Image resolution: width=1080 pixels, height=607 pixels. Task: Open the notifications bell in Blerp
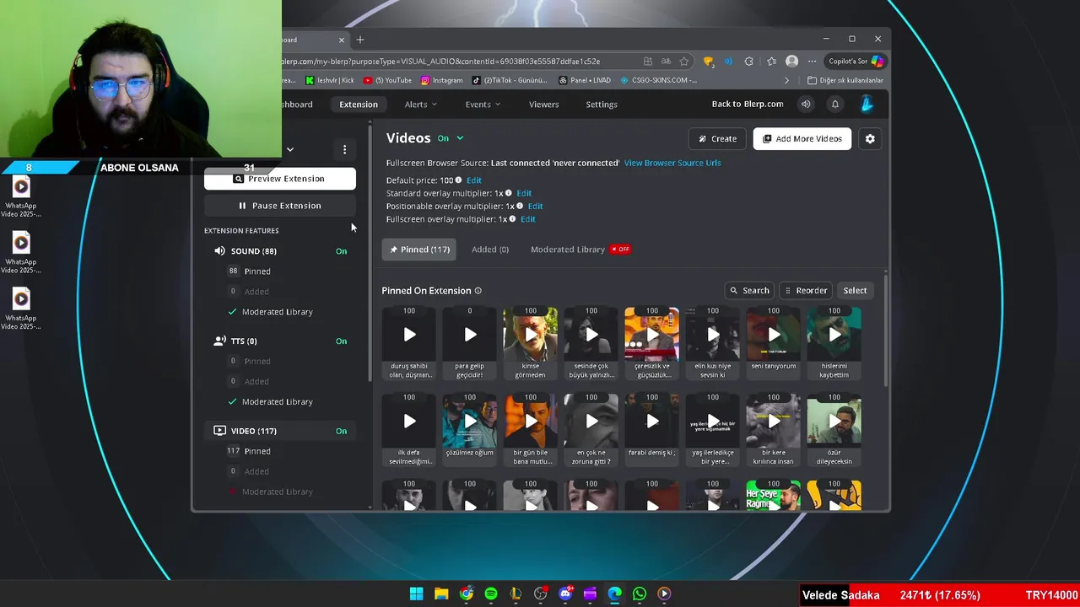835,104
